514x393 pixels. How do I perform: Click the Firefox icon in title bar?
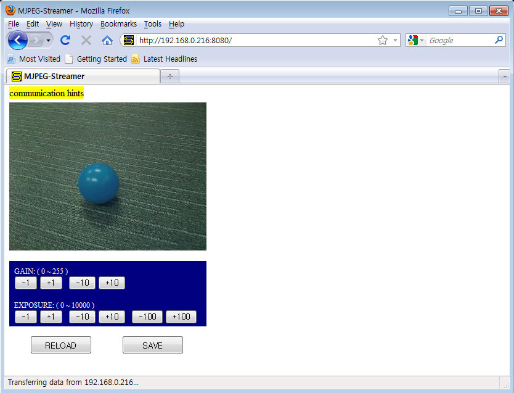(x=10, y=10)
